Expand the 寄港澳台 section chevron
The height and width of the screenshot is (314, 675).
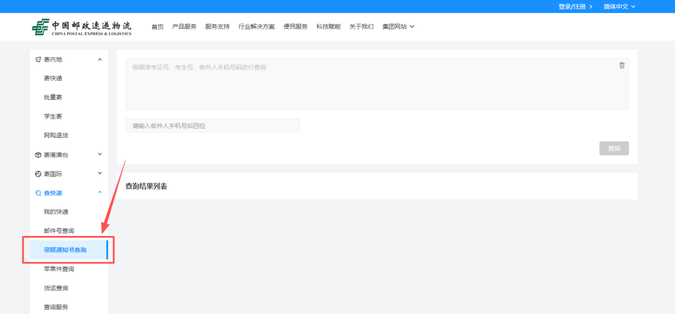pos(100,154)
